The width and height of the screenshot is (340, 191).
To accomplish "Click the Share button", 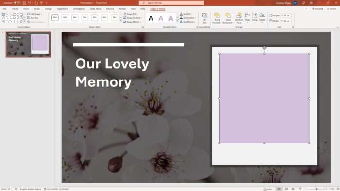I will pos(332,9).
